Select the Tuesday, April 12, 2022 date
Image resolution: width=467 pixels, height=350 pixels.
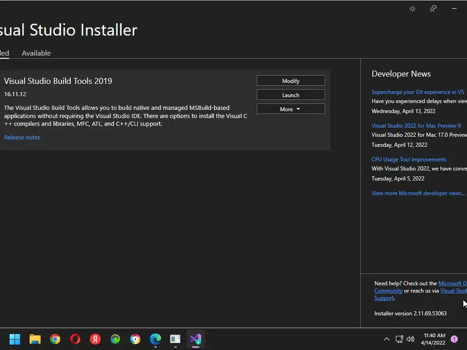(400, 145)
